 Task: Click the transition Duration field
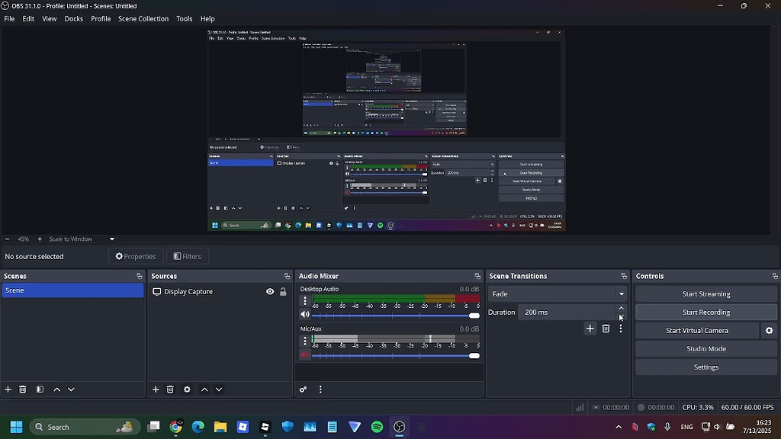tap(567, 312)
